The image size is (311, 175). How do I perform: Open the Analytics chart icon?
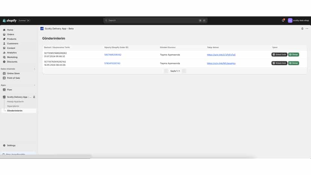4,53
